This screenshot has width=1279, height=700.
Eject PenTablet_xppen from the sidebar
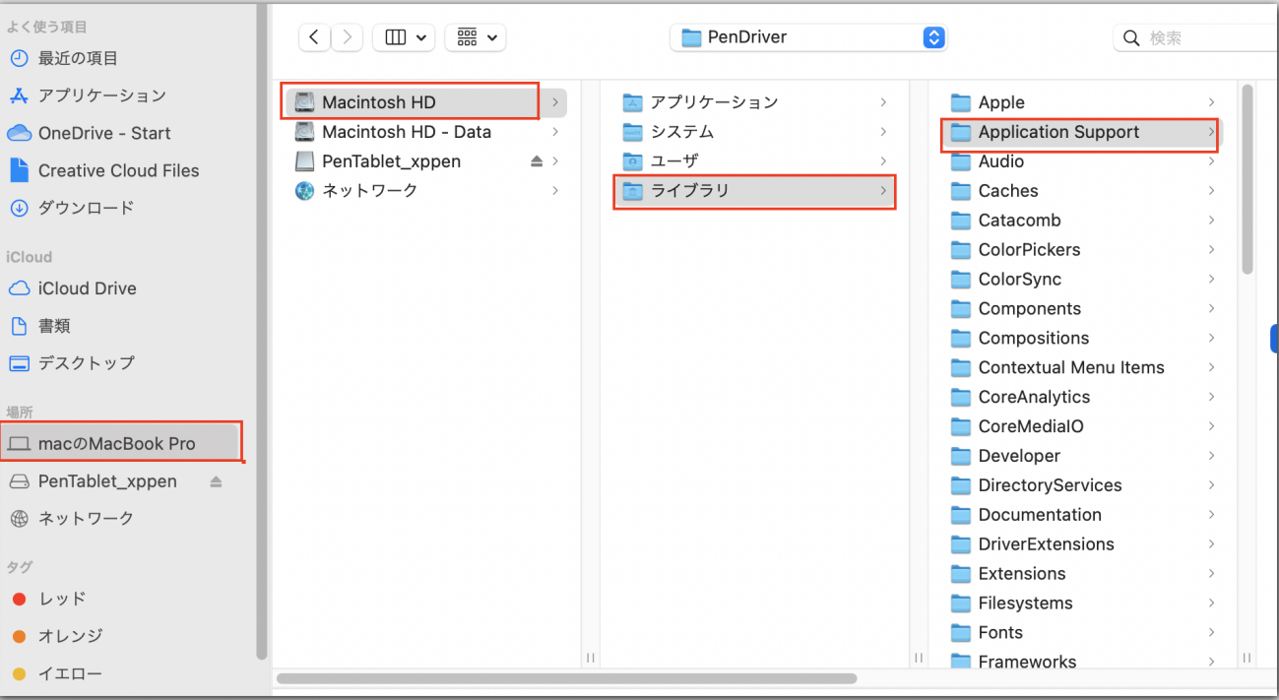tap(217, 481)
